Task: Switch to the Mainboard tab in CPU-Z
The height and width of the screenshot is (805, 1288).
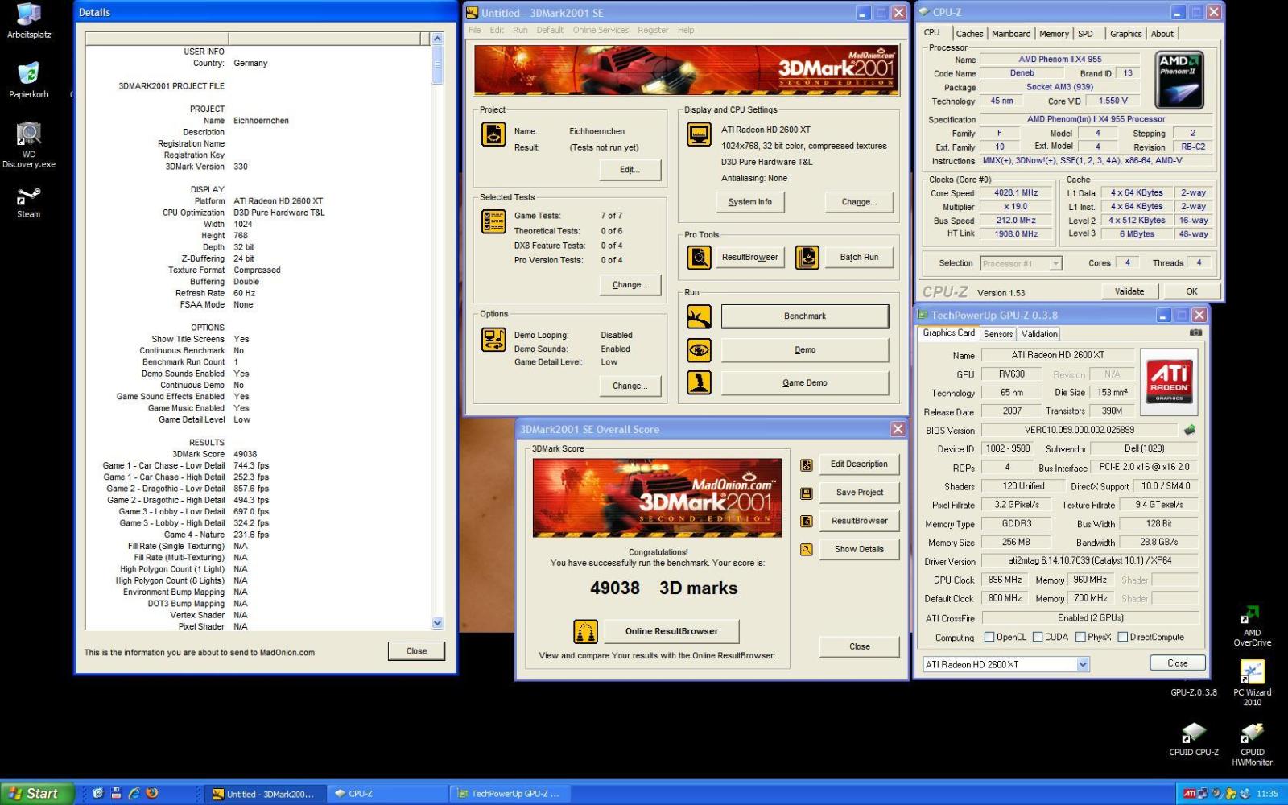Action: pyautogui.click(x=1011, y=34)
